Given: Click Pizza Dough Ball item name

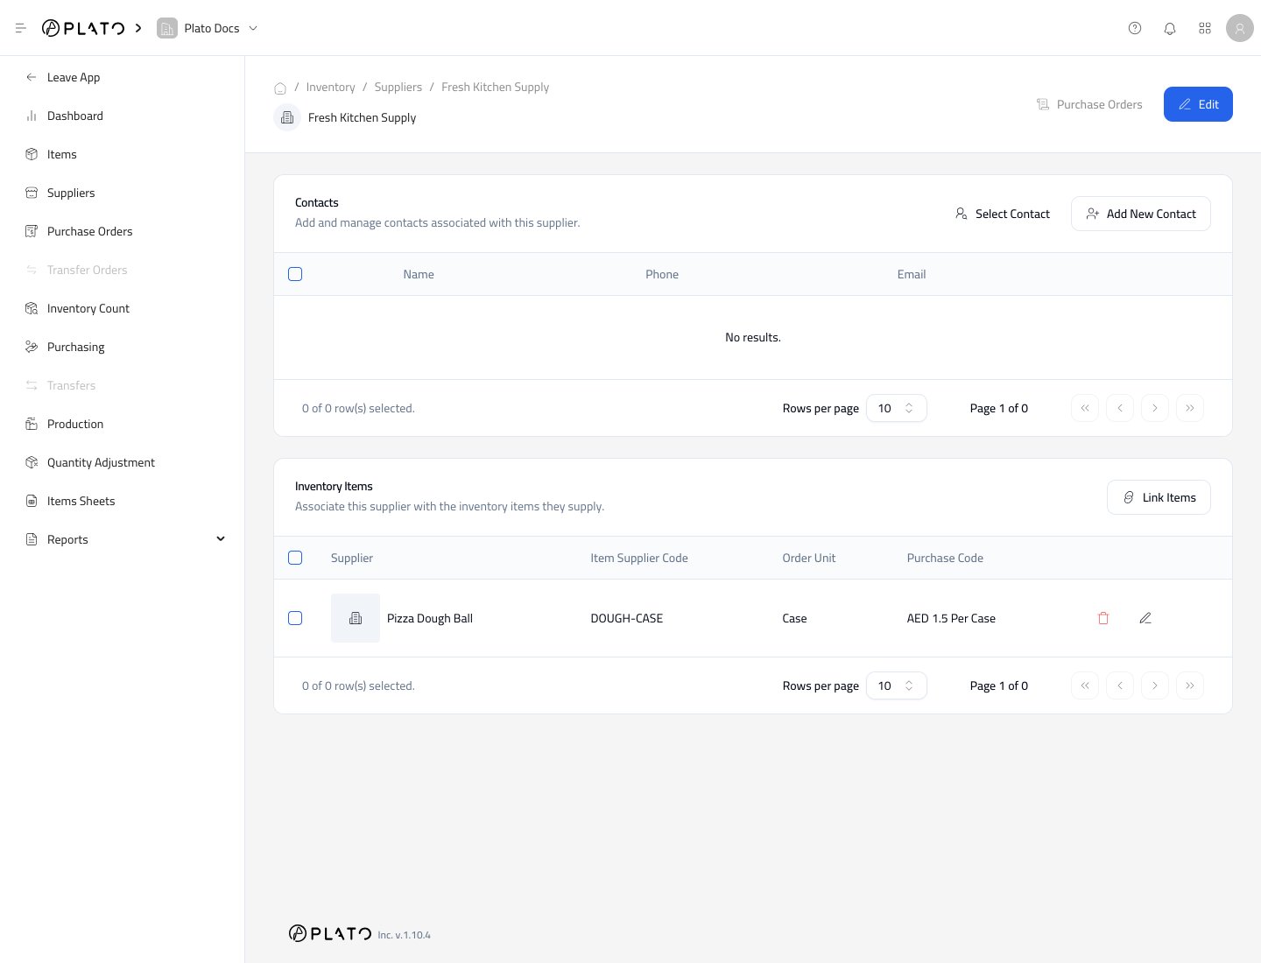Looking at the screenshot, I should (x=430, y=618).
